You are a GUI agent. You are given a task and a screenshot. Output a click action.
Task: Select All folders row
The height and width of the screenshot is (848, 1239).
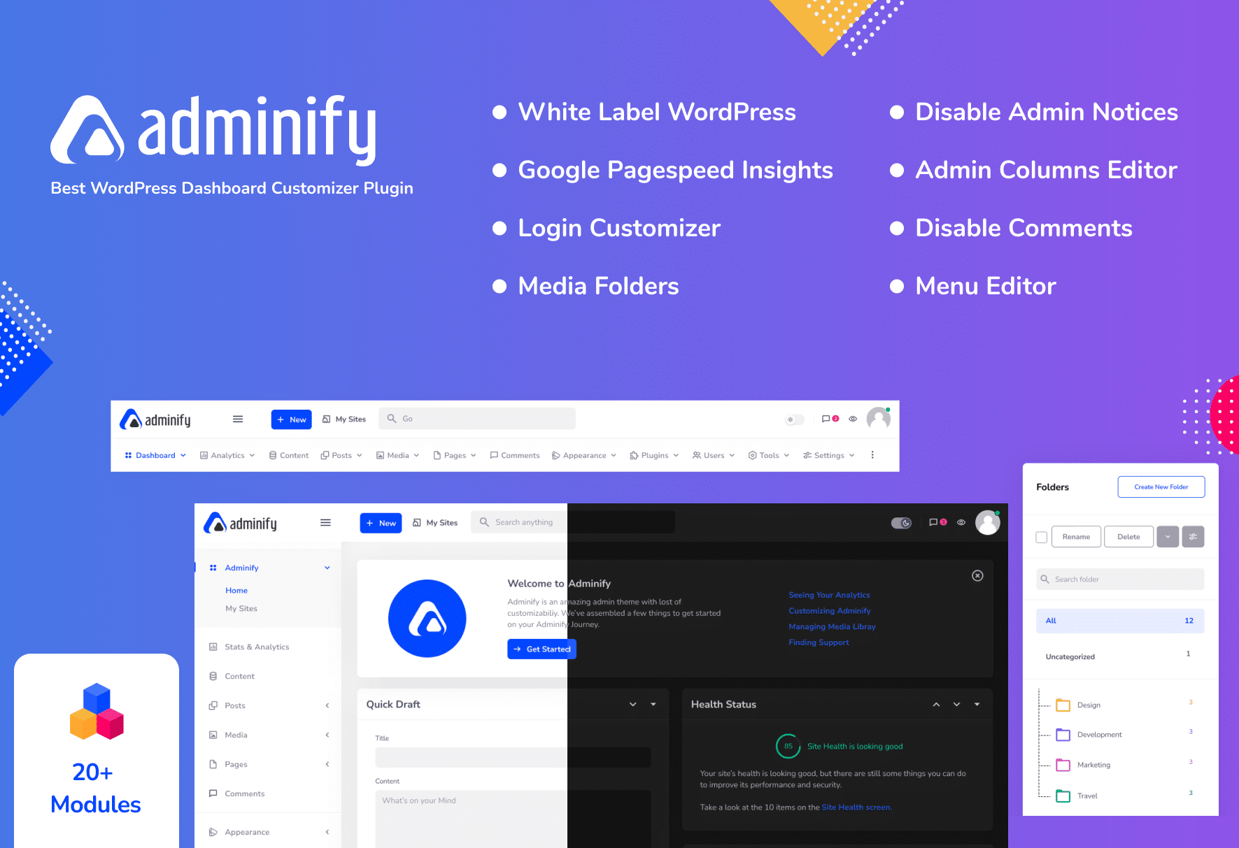(1120, 621)
